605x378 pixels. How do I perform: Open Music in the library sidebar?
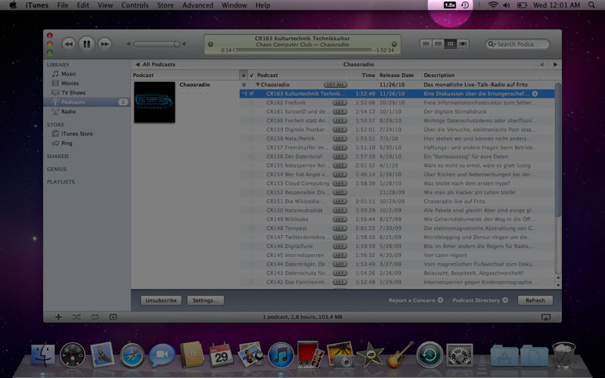[x=69, y=73]
